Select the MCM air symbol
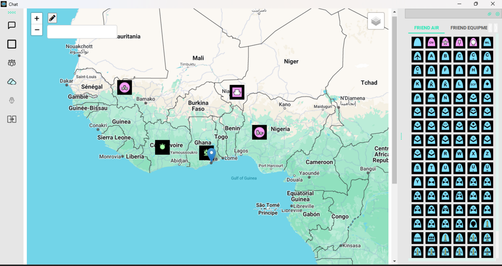Viewport: 502px width, 266px height. pyautogui.click(x=431, y=98)
